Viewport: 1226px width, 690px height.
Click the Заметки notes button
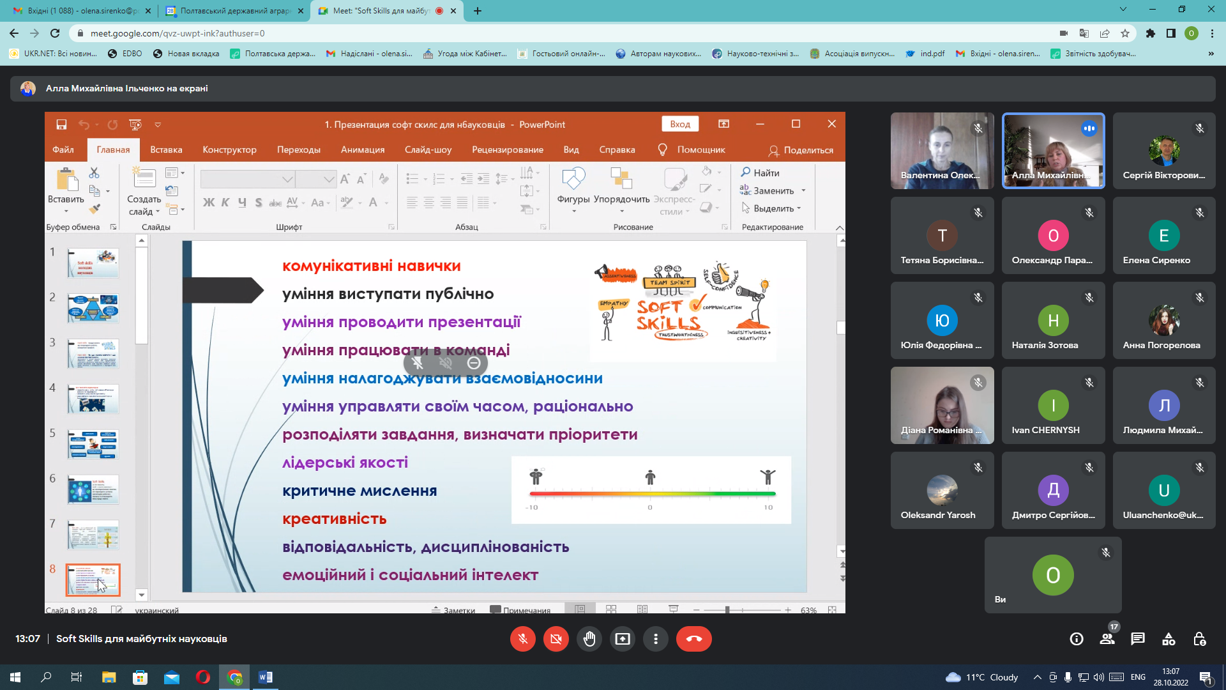(x=453, y=609)
